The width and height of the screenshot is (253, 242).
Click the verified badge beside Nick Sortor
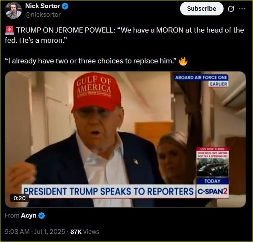pos(65,6)
